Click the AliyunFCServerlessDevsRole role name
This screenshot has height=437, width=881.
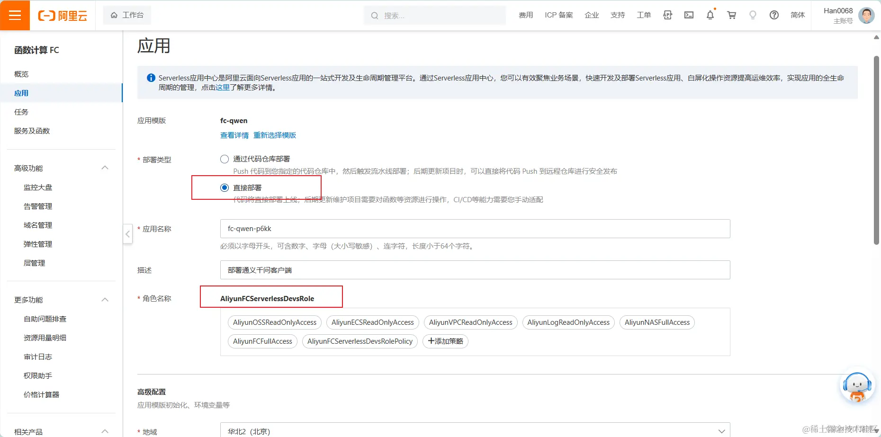point(267,299)
